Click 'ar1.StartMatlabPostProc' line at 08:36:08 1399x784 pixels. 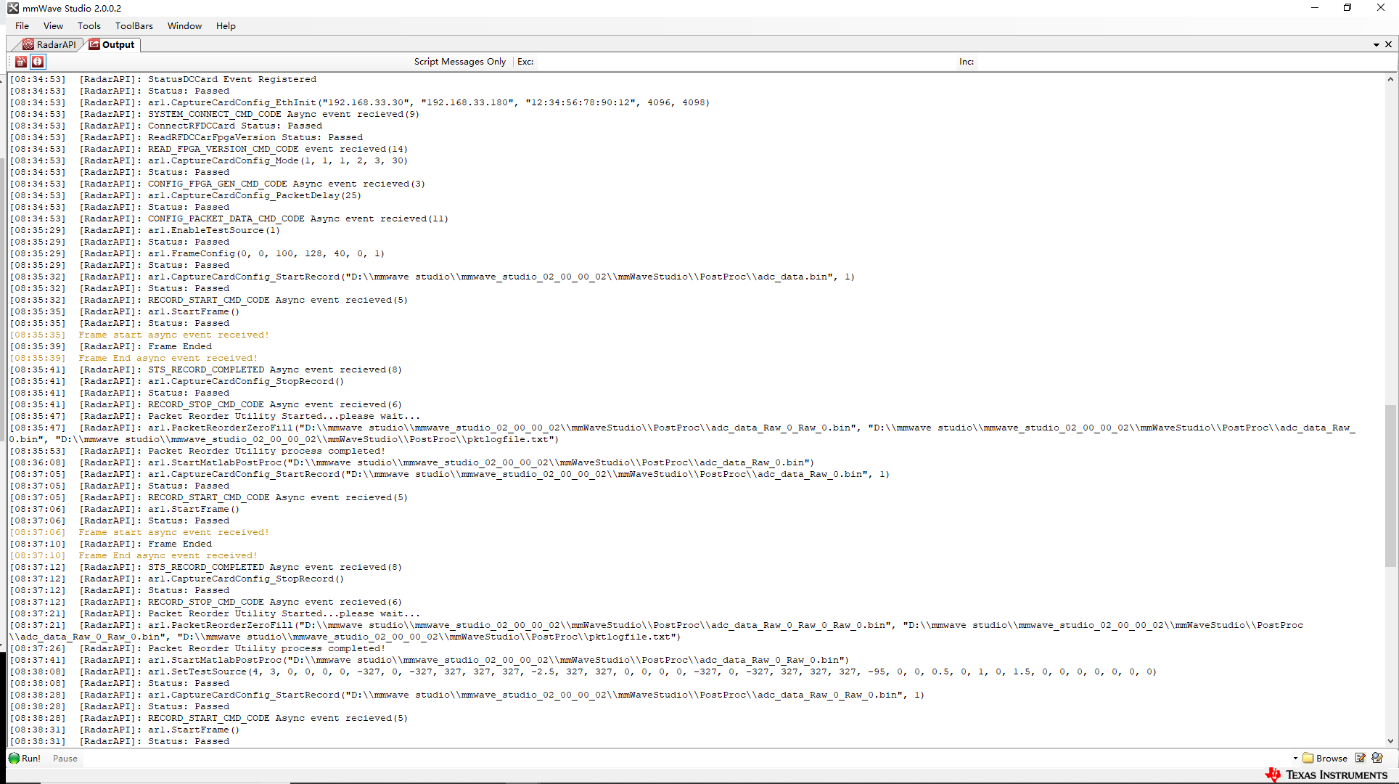pos(481,462)
